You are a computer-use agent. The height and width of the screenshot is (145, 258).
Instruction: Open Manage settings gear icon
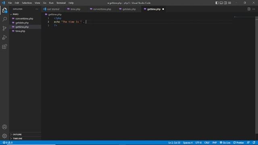[4, 136]
